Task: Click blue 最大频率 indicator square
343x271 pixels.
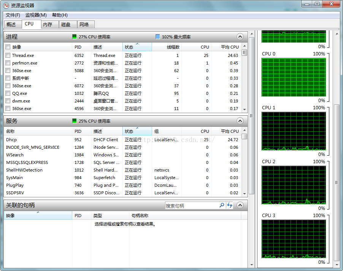Action: tap(157, 36)
